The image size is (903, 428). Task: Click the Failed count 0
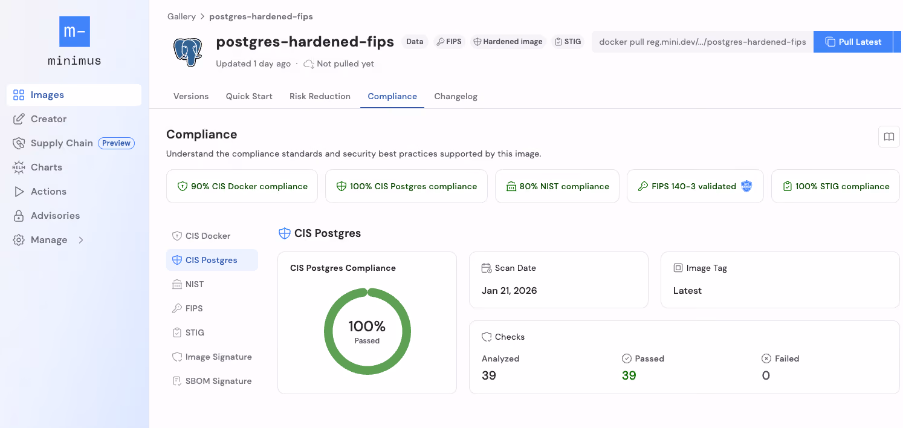point(766,375)
